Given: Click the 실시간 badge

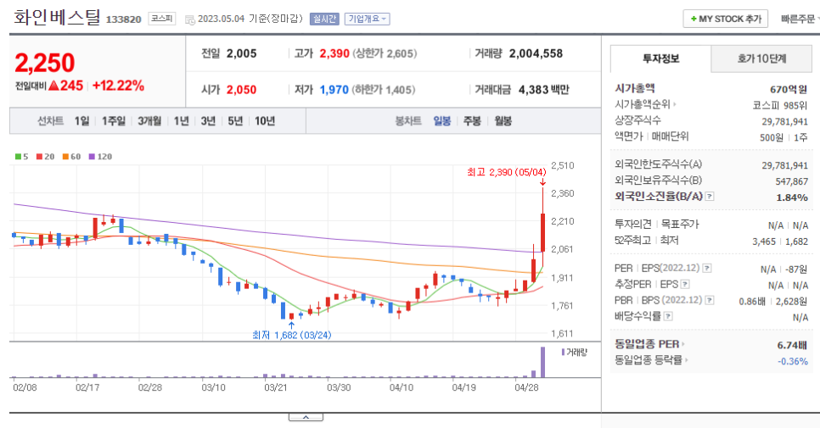Looking at the screenshot, I should click(x=324, y=19).
